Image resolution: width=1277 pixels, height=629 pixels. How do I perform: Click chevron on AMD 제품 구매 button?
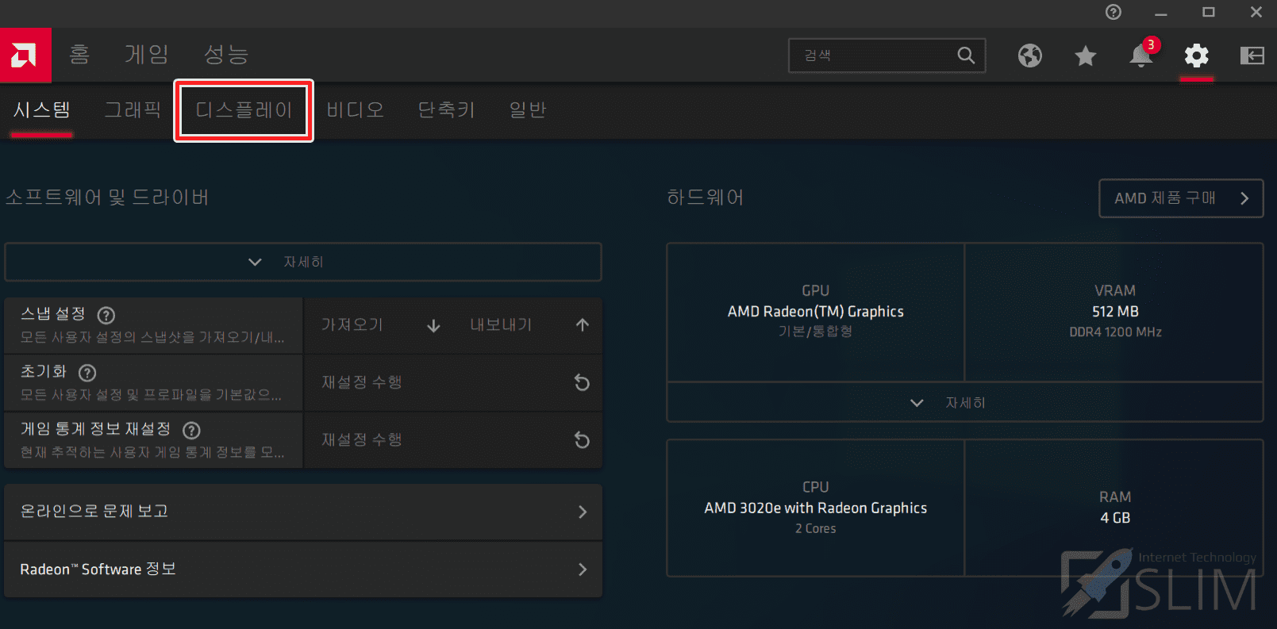pos(1244,198)
